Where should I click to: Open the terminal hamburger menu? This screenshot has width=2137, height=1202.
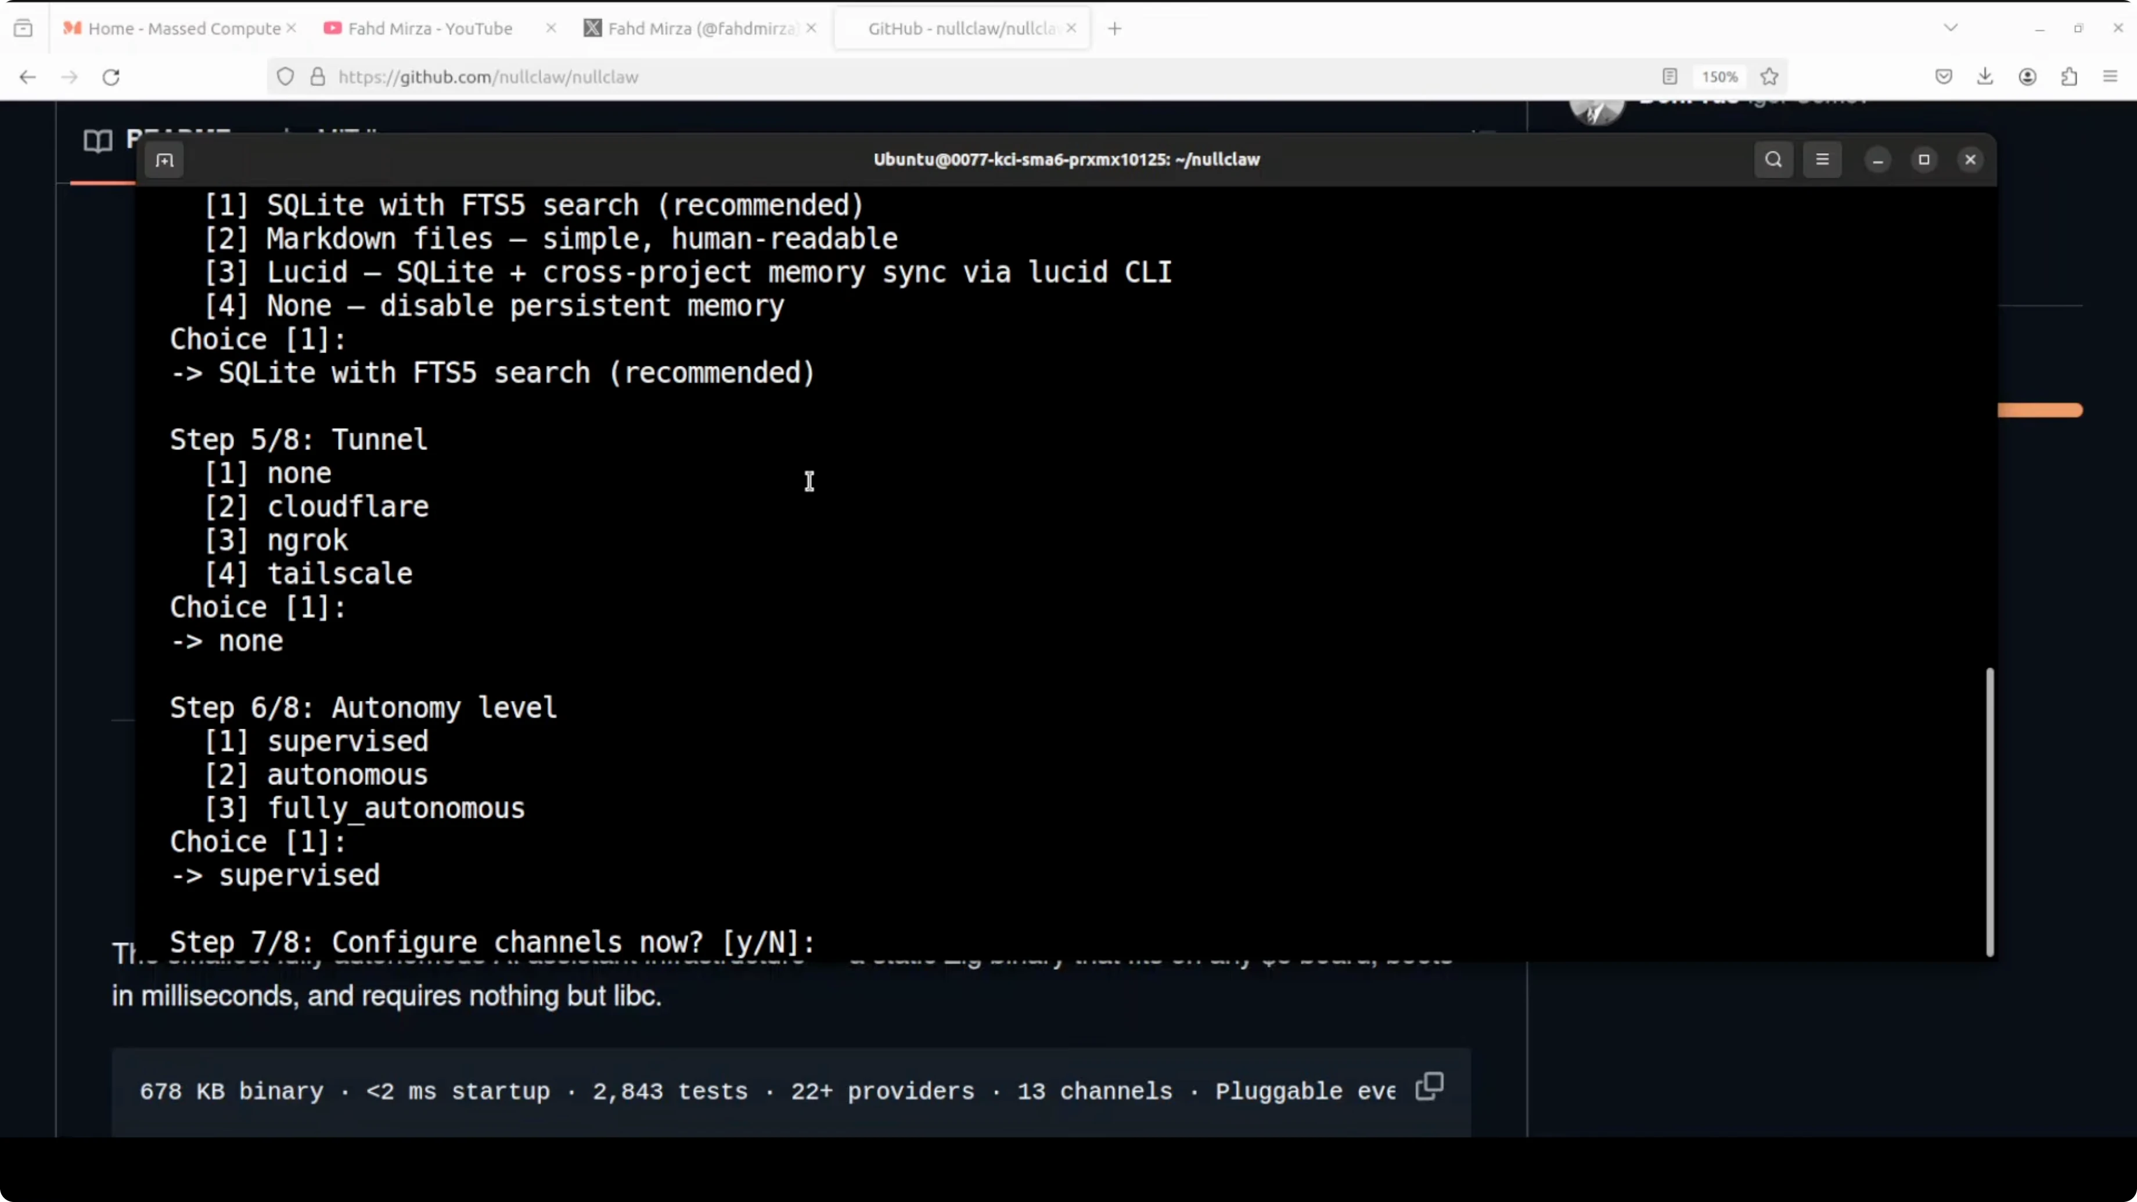(1822, 159)
